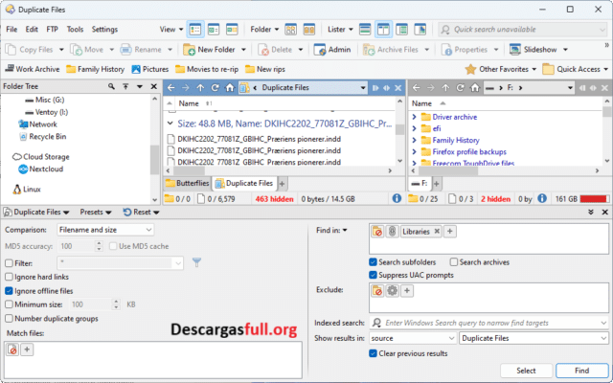Select the single lister layout icon
The image size is (613, 383).
(x=365, y=30)
